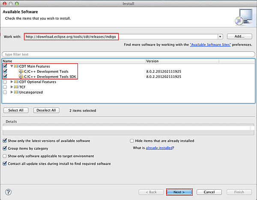Click the Name column header
This screenshot has width=257, height=200.
(74, 61)
